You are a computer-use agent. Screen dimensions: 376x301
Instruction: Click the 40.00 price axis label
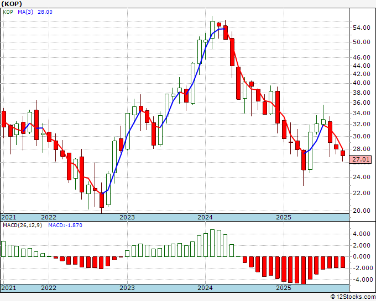coord(362,83)
